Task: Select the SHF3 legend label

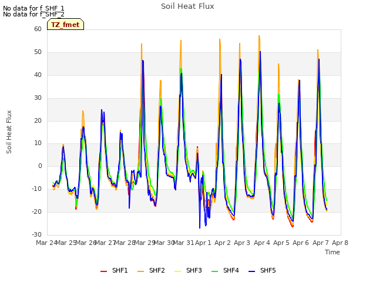Action: tap(194, 270)
